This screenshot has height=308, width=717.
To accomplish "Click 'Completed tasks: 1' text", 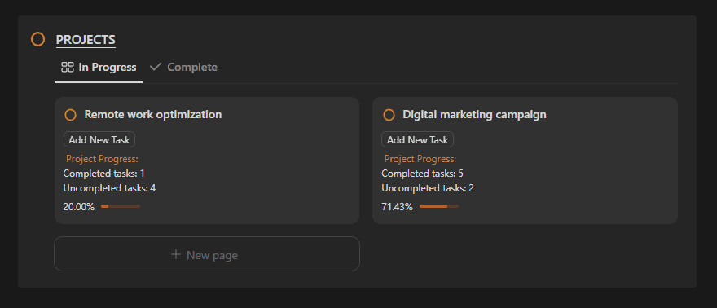I will point(103,174).
